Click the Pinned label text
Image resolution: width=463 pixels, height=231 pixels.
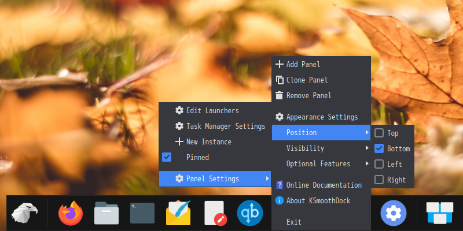197,157
